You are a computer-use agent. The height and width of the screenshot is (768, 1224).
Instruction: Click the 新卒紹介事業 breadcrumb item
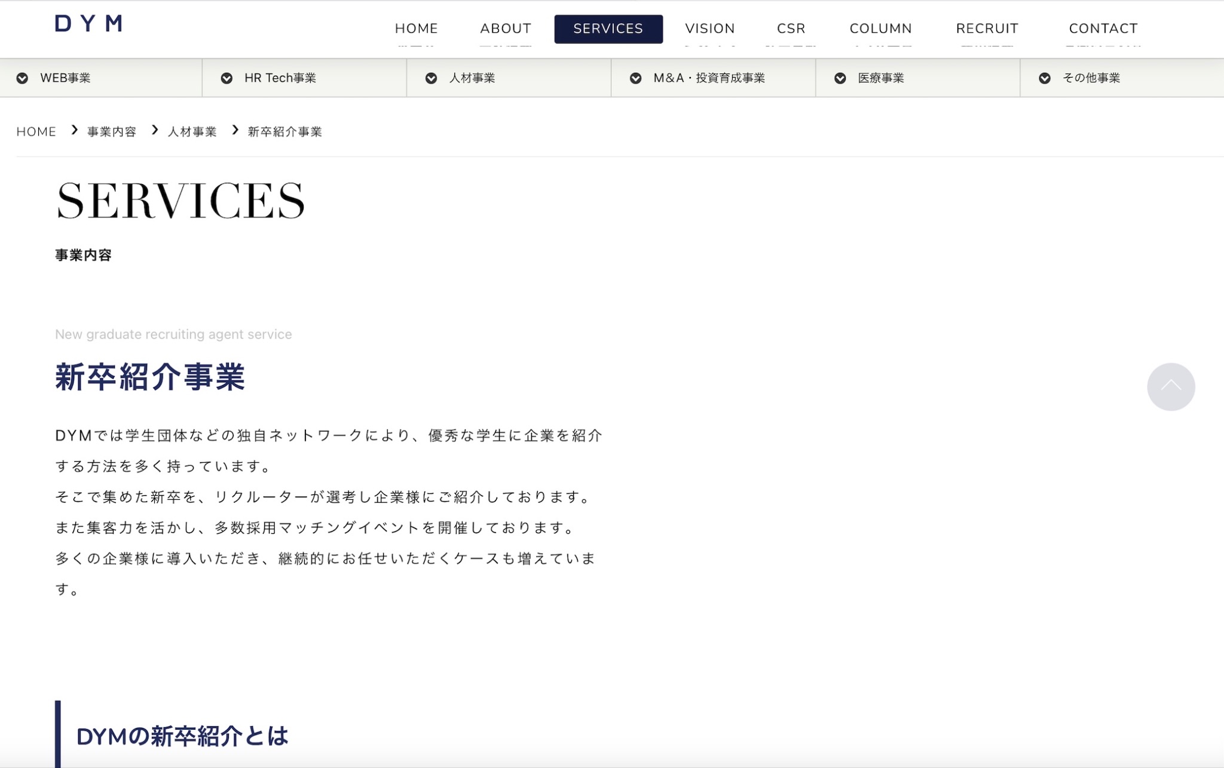pyautogui.click(x=285, y=132)
